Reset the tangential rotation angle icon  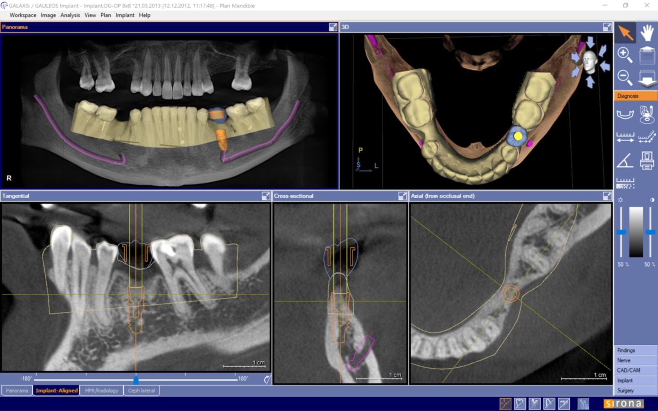[267, 379]
